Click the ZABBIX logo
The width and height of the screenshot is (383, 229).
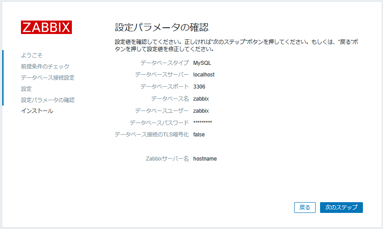point(46,27)
